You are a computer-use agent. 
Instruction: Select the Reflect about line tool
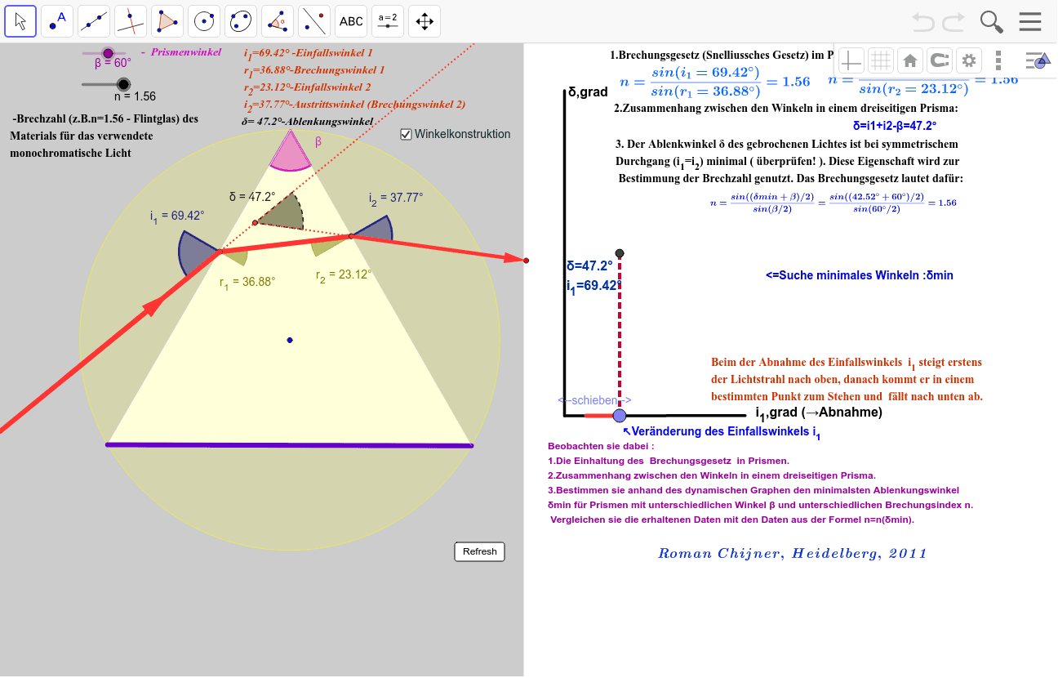[314, 21]
